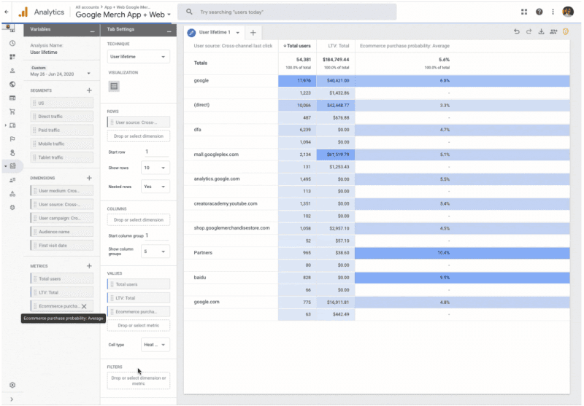Open the three-dot more options menu
Image resolution: width=584 pixels, height=406 pixels.
tap(553, 12)
